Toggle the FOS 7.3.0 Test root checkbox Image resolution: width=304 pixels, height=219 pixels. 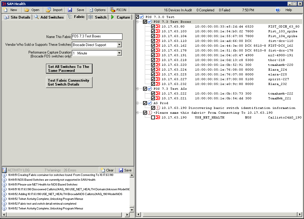tap(137, 17)
